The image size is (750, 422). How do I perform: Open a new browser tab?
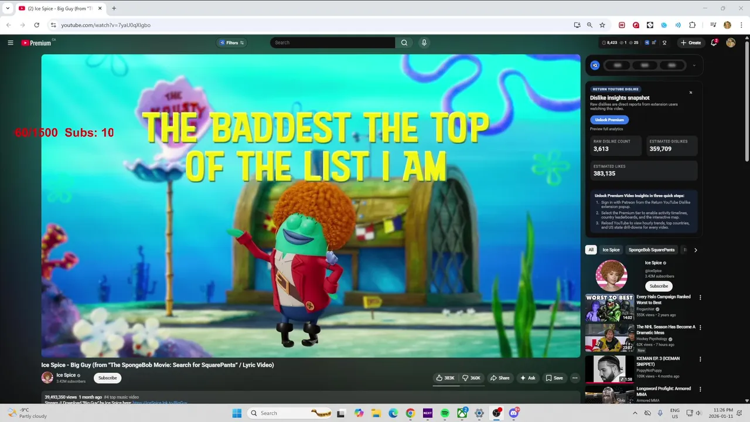pyautogui.click(x=114, y=8)
